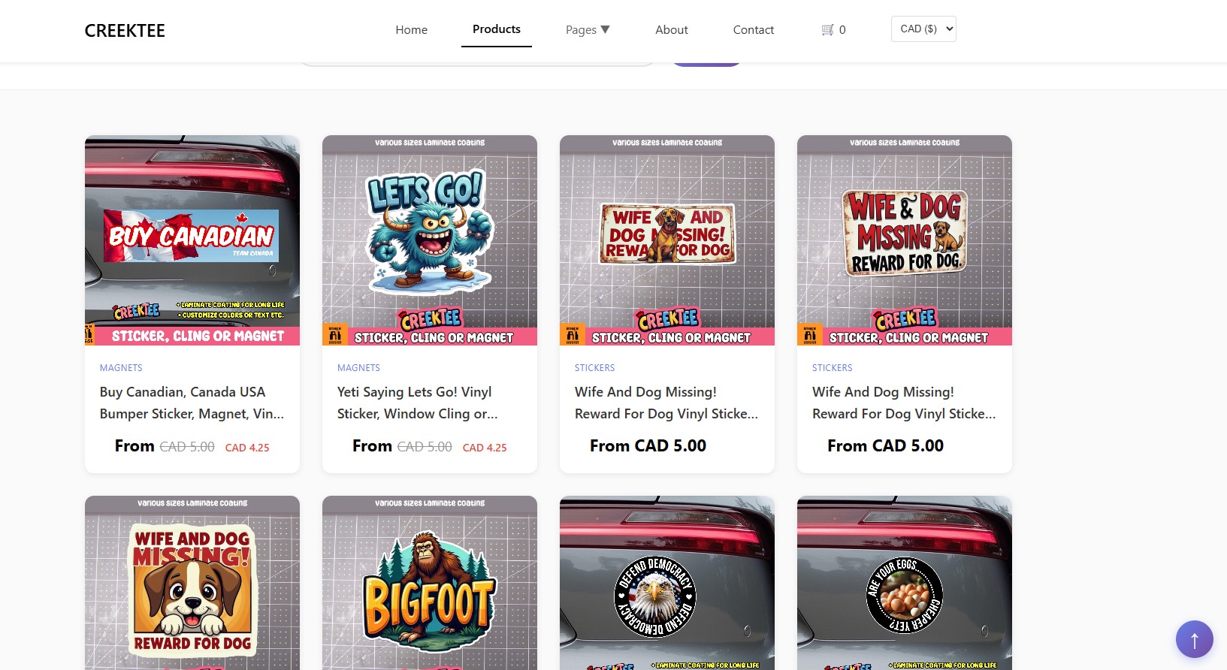Image resolution: width=1227 pixels, height=670 pixels.
Task: Click the CREEKTEE site logo
Action: (125, 31)
